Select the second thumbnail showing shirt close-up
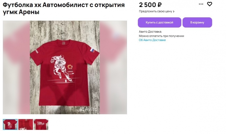The image size is (226, 134). click(x=26, y=124)
